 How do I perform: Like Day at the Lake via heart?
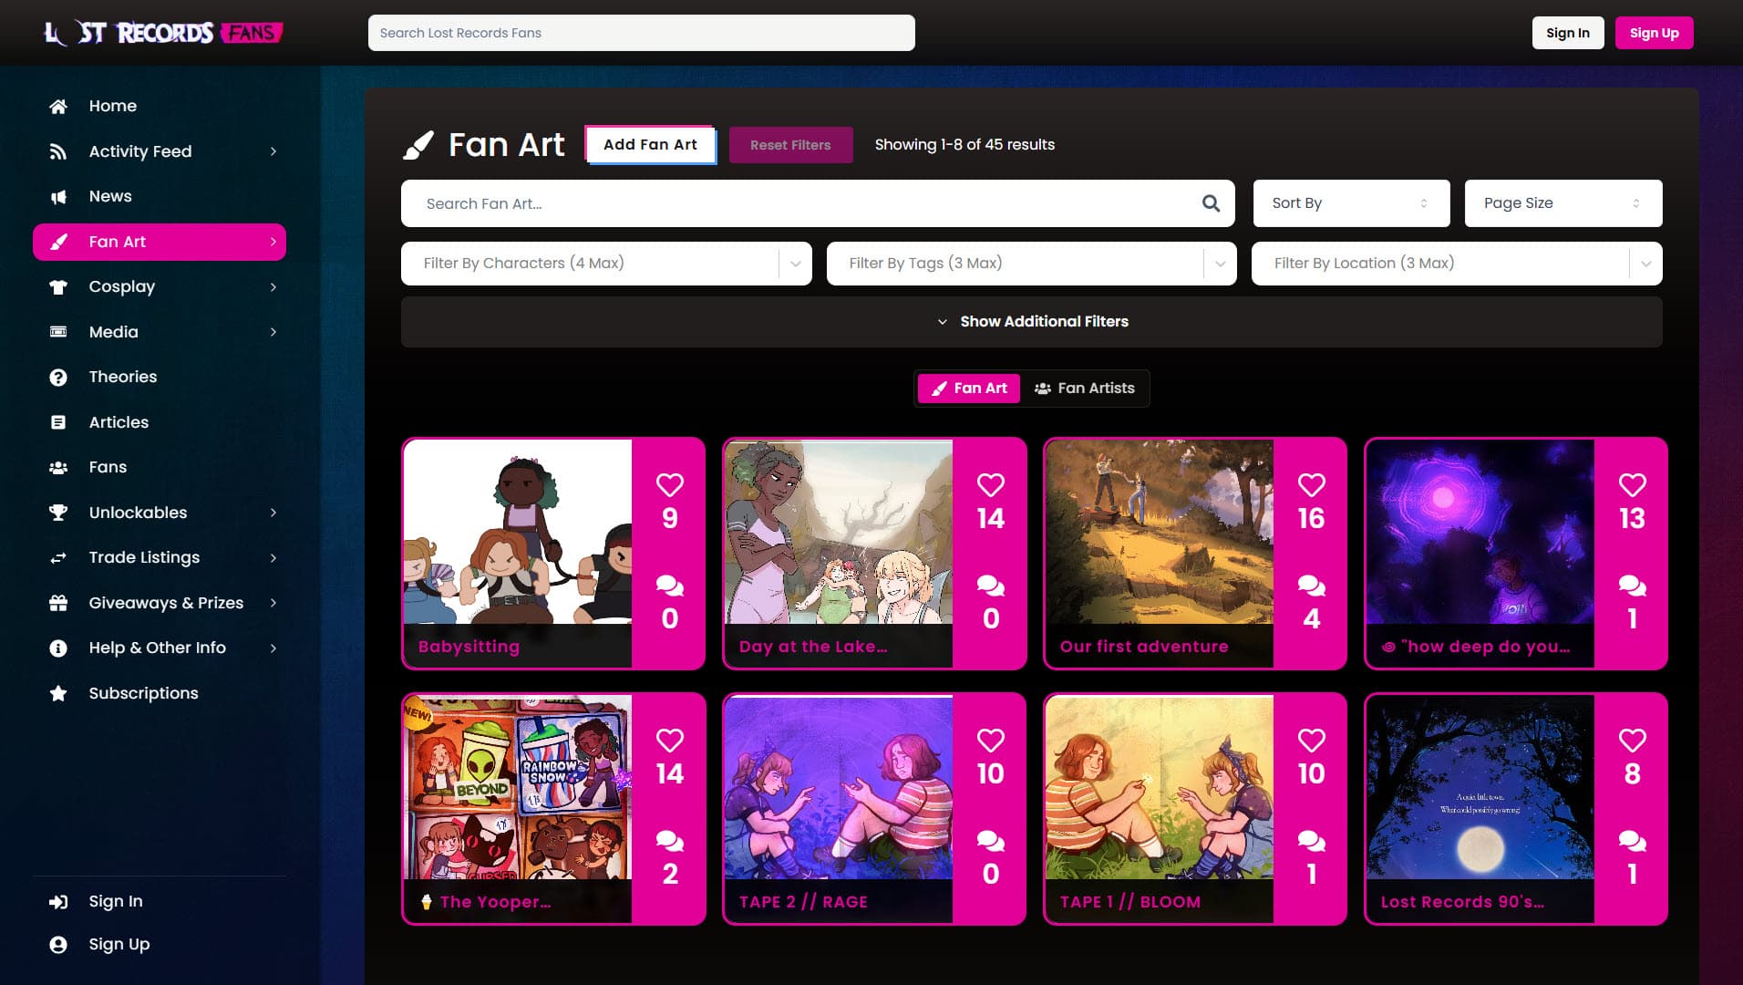pyautogui.click(x=991, y=484)
